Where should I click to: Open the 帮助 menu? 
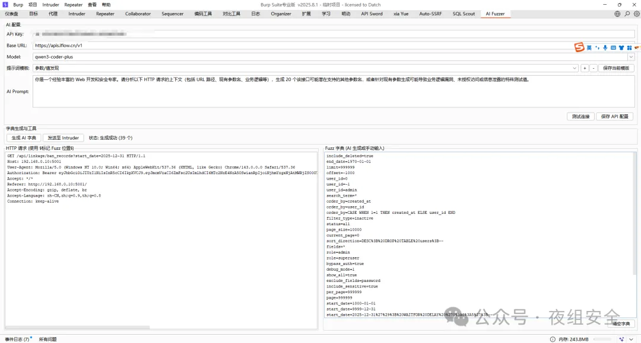106,5
